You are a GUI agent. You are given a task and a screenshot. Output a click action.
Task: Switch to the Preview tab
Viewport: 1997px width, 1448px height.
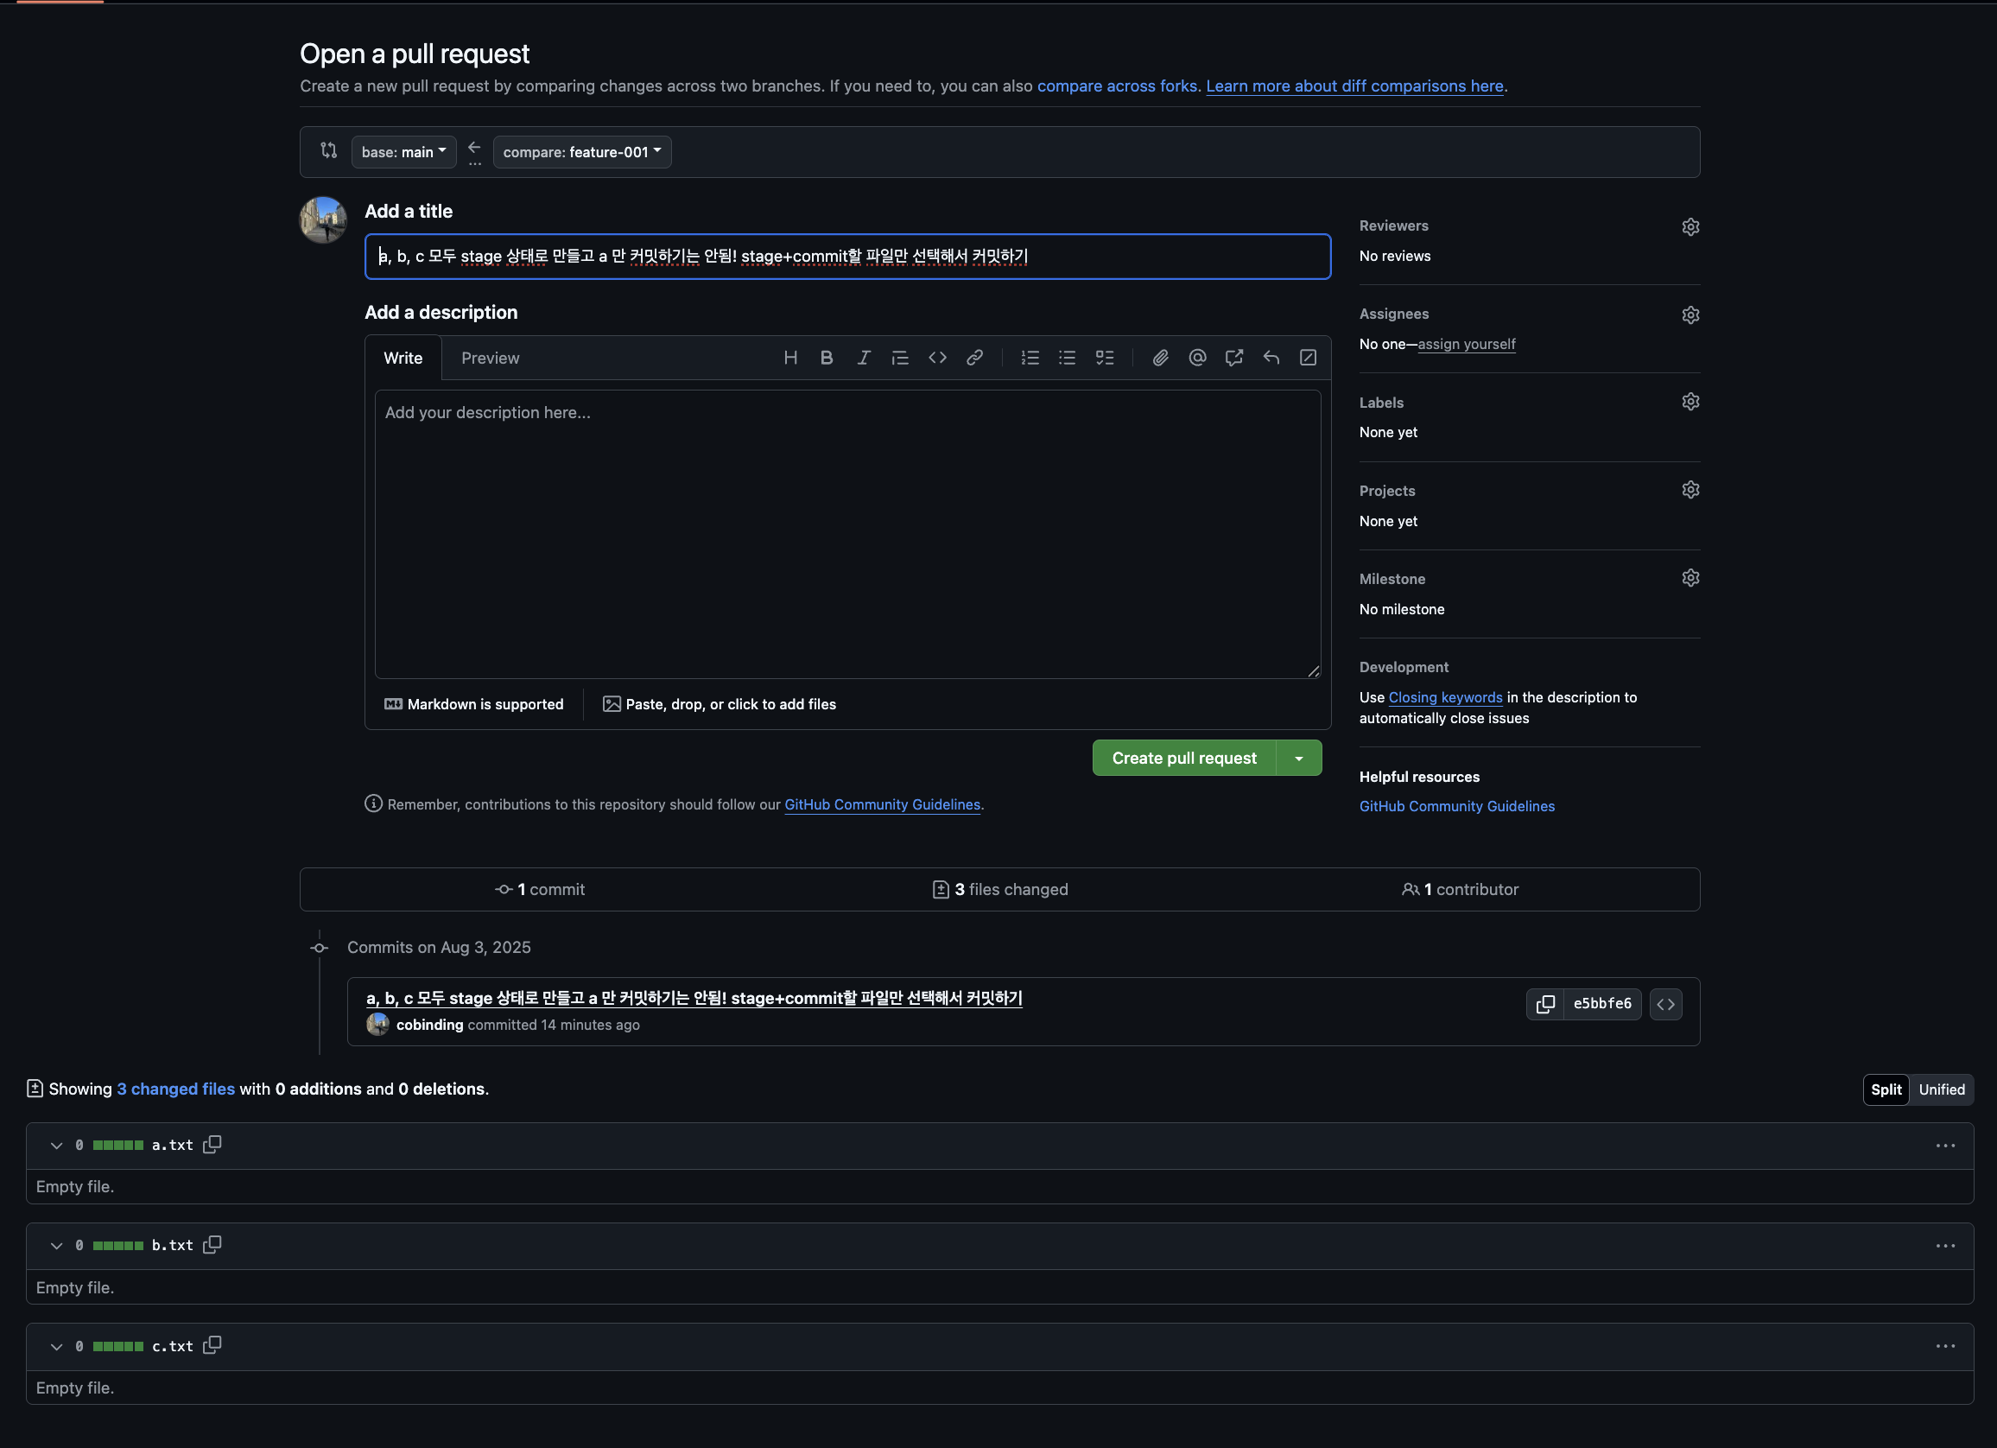click(490, 359)
